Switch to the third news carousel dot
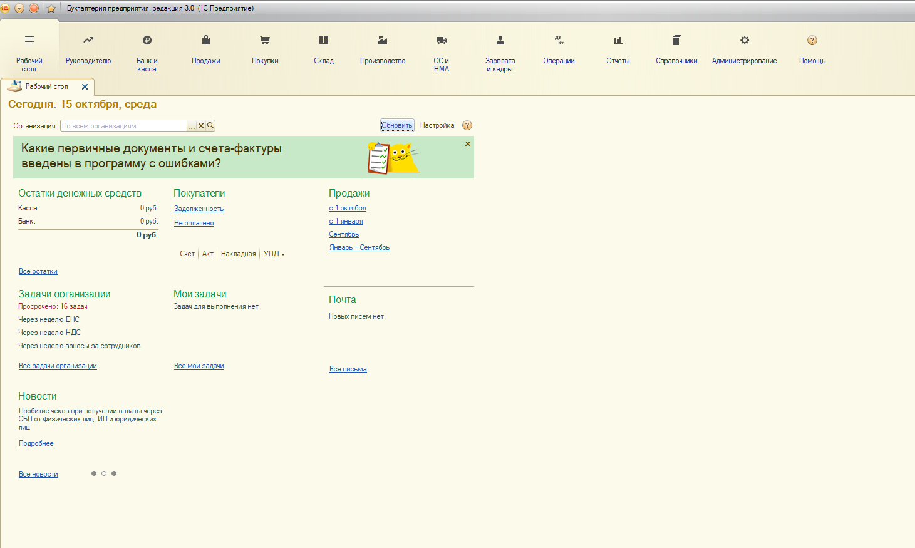Screen dimensions: 915x548 pyautogui.click(x=114, y=473)
